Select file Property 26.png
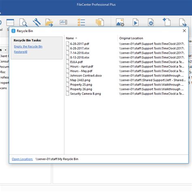The image size is (192, 192). (x=81, y=89)
